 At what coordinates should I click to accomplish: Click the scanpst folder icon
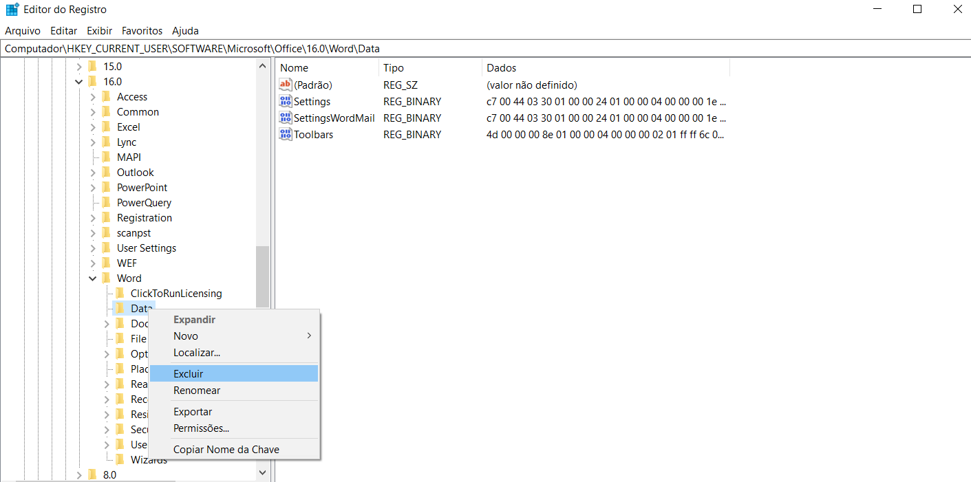(x=106, y=233)
